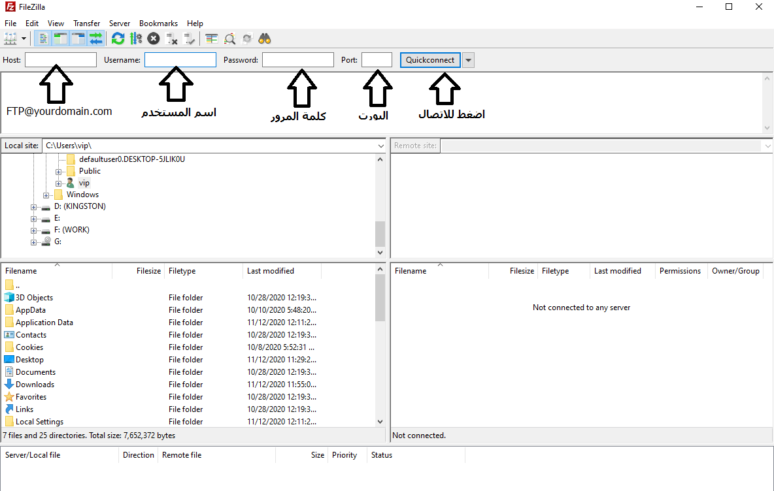The width and height of the screenshot is (774, 491).
Task: Open the Edit menu
Action: (x=32, y=23)
